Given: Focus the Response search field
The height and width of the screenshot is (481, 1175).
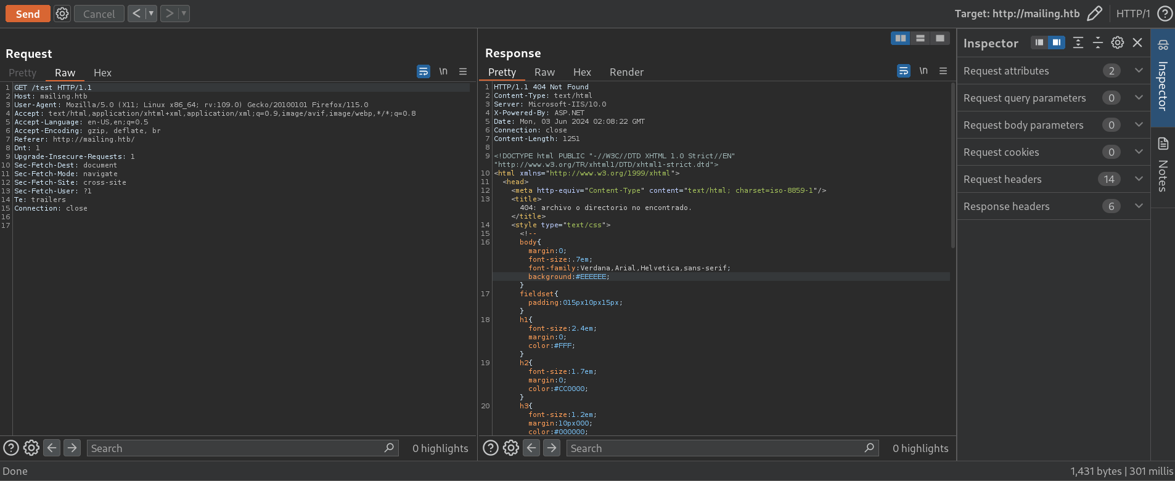Looking at the screenshot, I should 723,448.
